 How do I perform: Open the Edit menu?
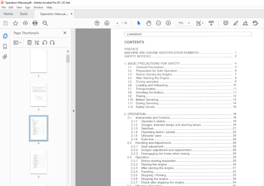tap(11, 7)
